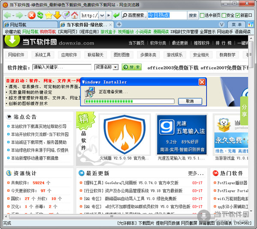Viewport: 257px width, 229px height.
Task: Click the 当游游戏盒 bear thumbnail
Action: pyautogui.click(x=231, y=135)
